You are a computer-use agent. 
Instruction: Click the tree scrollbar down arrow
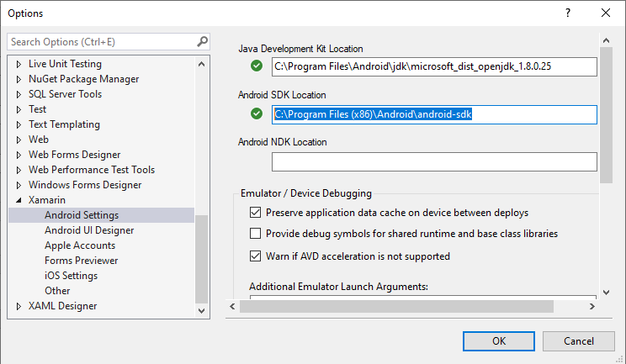tap(202, 310)
